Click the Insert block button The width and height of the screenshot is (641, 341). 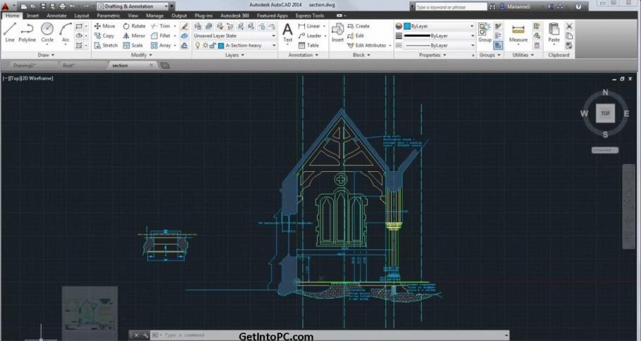(x=337, y=32)
